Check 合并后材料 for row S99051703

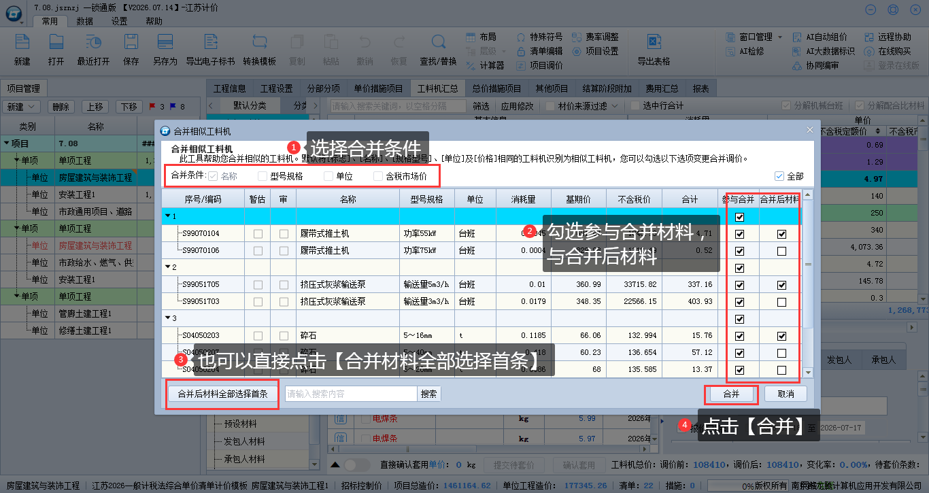pyautogui.click(x=781, y=302)
